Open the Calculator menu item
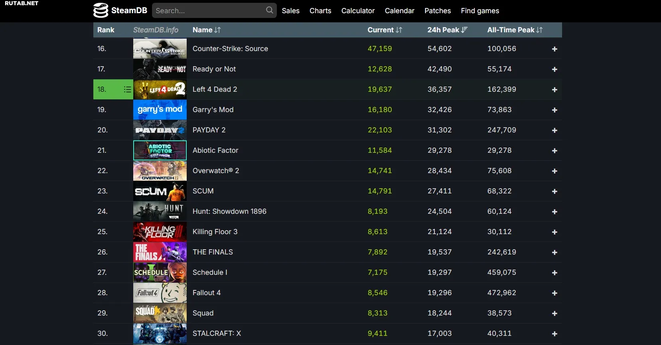The image size is (661, 345). point(358,11)
